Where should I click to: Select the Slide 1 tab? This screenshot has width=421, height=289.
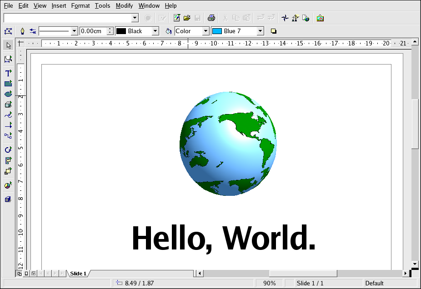click(78, 274)
